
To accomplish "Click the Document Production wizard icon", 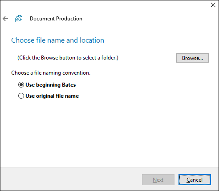I will [x=19, y=19].
